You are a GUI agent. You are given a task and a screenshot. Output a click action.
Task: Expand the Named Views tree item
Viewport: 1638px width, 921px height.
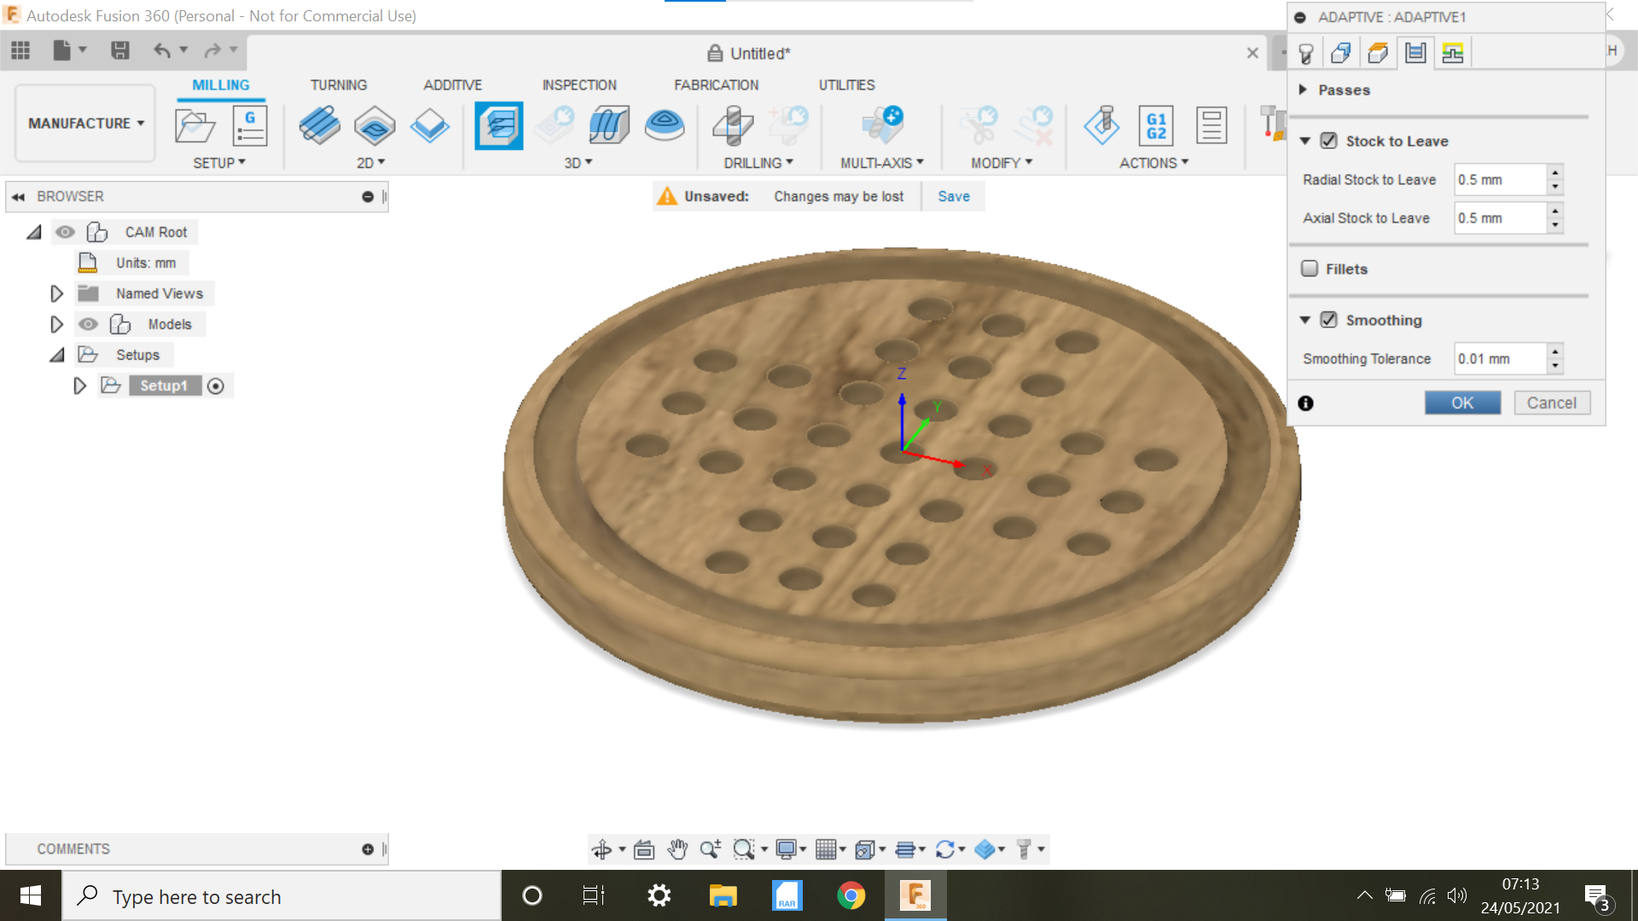(x=56, y=293)
